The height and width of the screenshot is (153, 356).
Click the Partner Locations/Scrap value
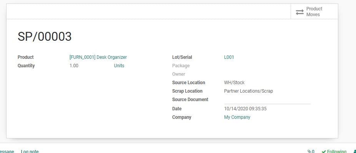(x=248, y=91)
